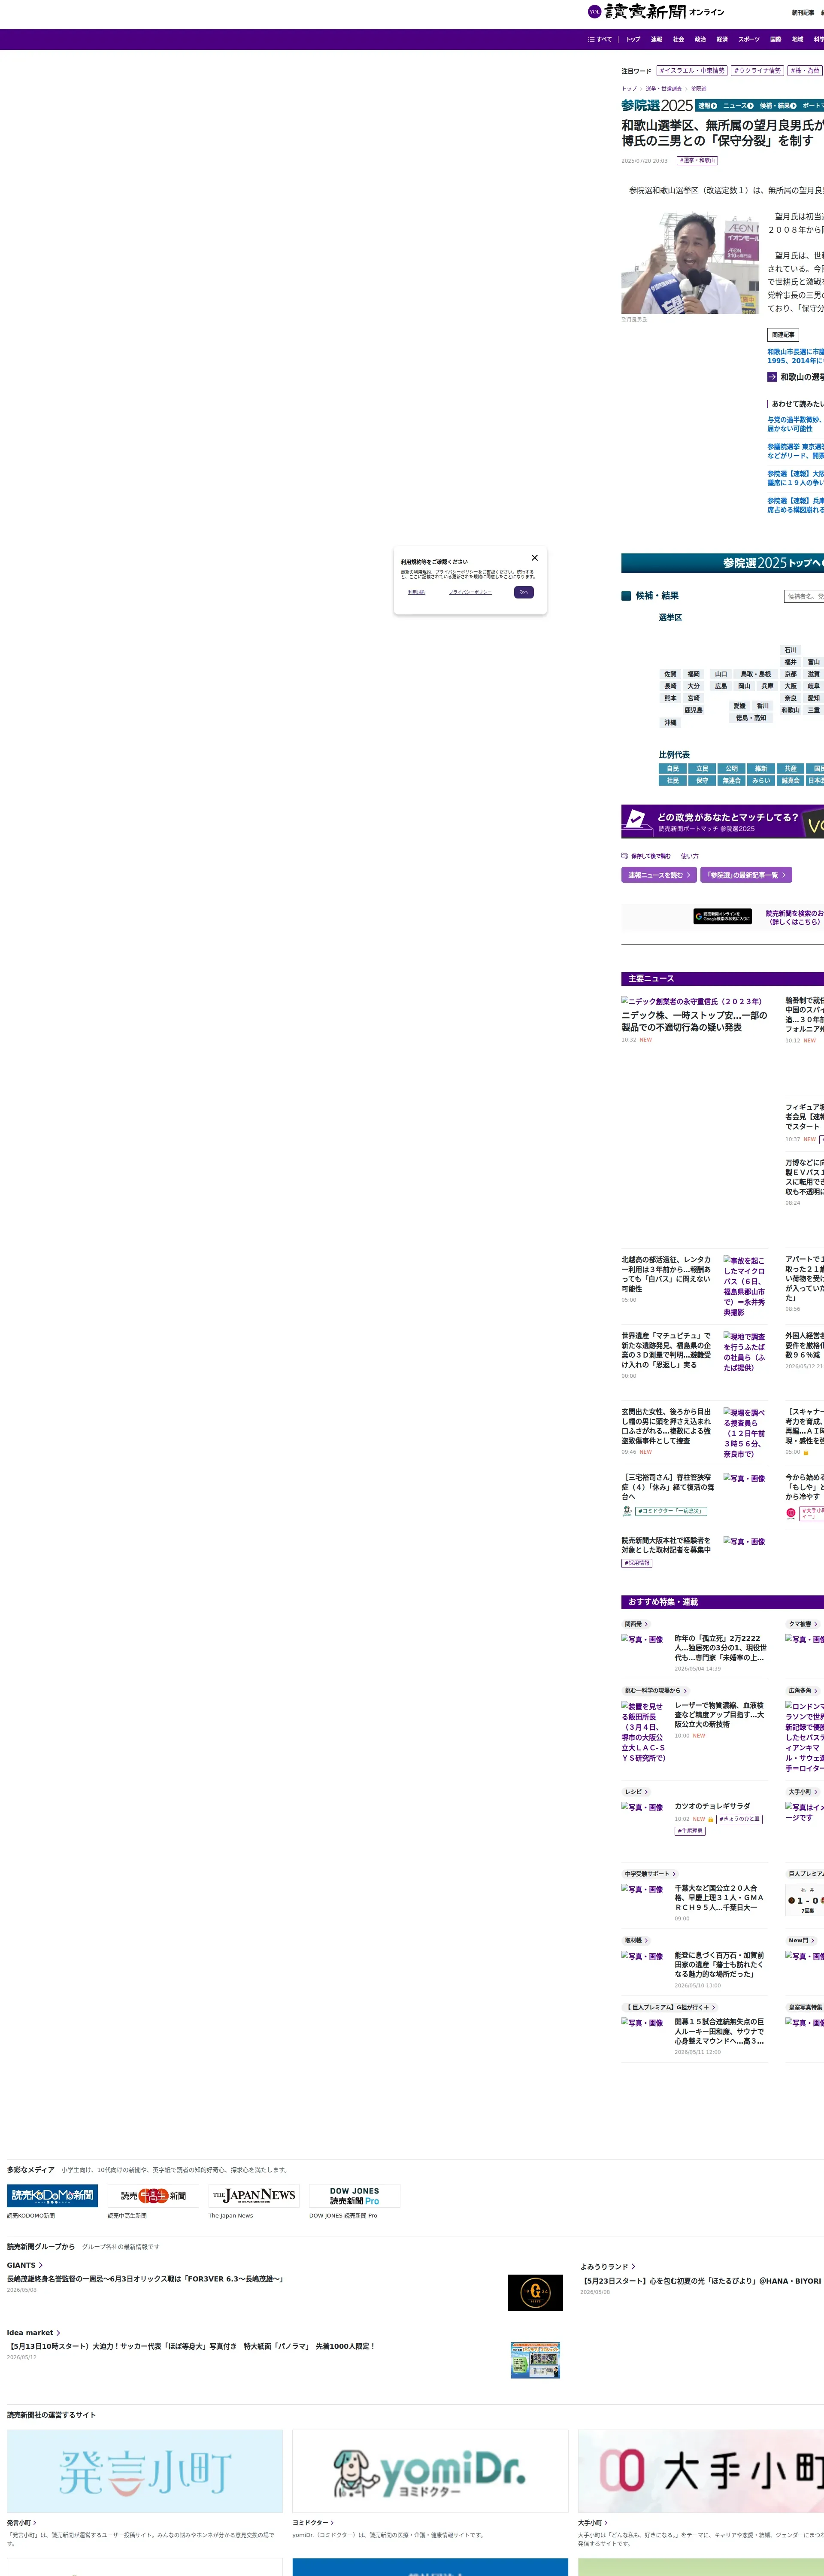824x2576 pixels.
Task: Click the 自民 proportional party button
Action: pos(673,769)
